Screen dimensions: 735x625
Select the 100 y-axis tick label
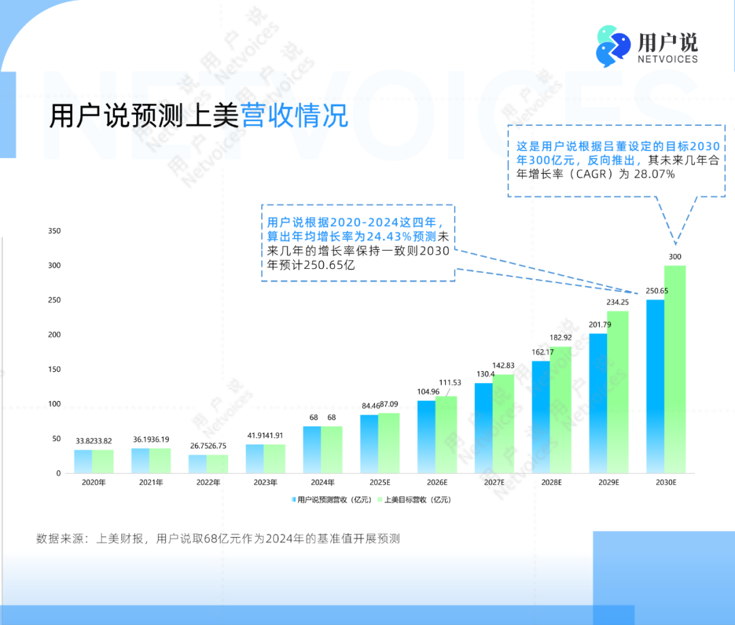click(x=54, y=404)
